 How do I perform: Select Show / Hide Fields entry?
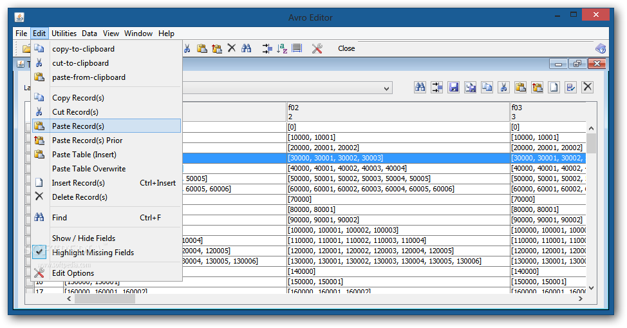click(84, 238)
